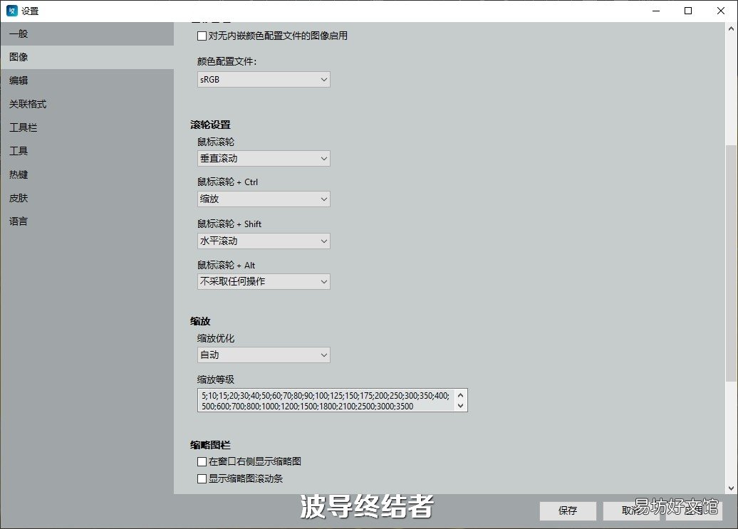This screenshot has width=738, height=529.
Task: Switch to the 工具栏 settings page
Action: pos(87,128)
